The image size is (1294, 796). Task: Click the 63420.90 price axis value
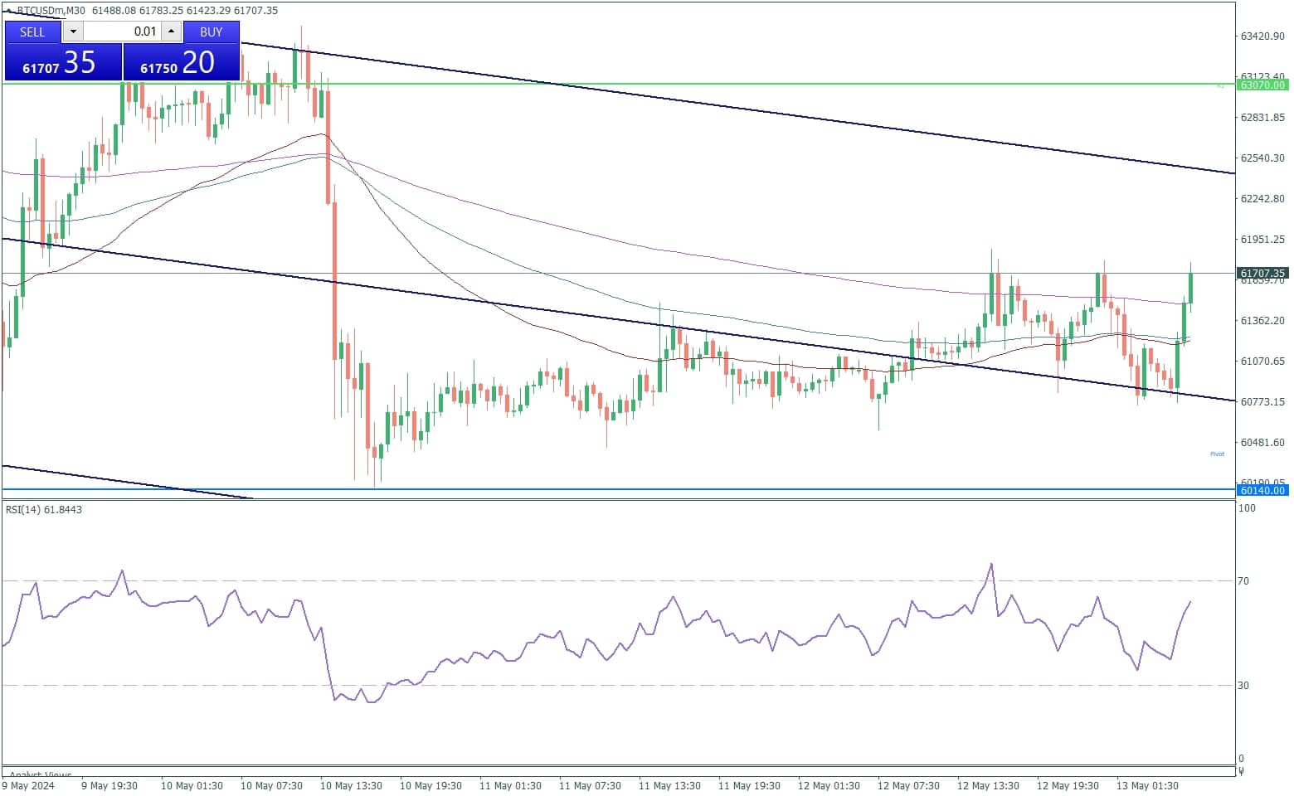(x=1262, y=36)
